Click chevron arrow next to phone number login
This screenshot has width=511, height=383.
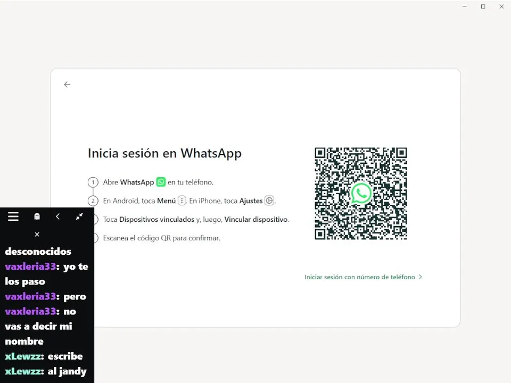point(421,277)
